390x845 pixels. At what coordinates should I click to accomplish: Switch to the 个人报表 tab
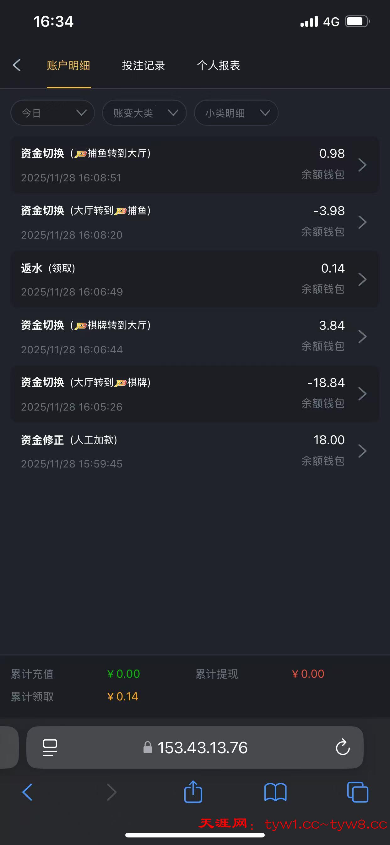click(x=218, y=66)
